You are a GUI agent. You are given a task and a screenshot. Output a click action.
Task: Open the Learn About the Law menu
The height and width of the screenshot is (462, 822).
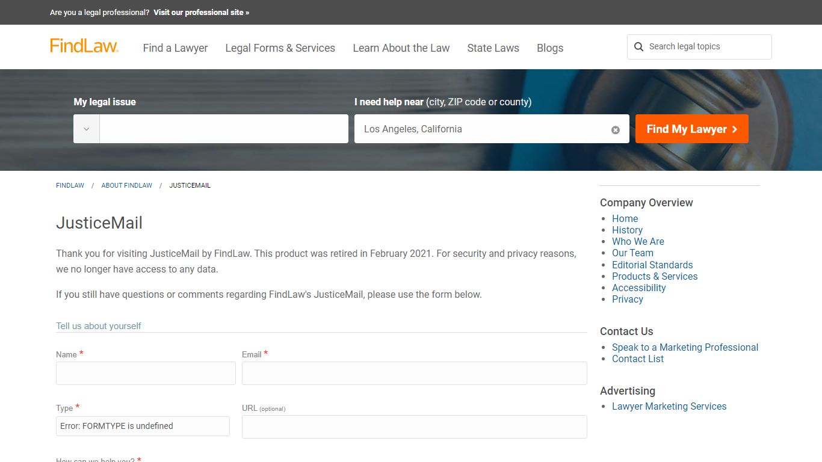(401, 48)
